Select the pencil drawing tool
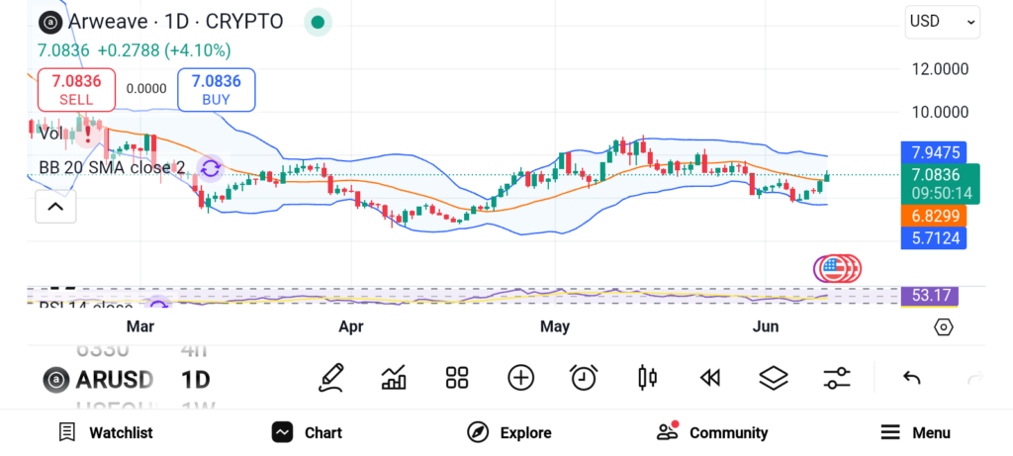Viewport: 1013px width, 456px height. [x=330, y=378]
